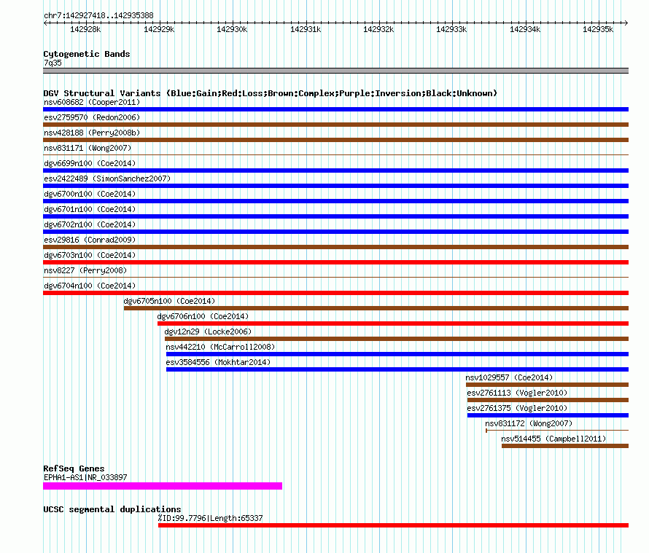Screen dimensions: 649x553
Task: Click the brown bar under esv2759570
Action: (335, 125)
